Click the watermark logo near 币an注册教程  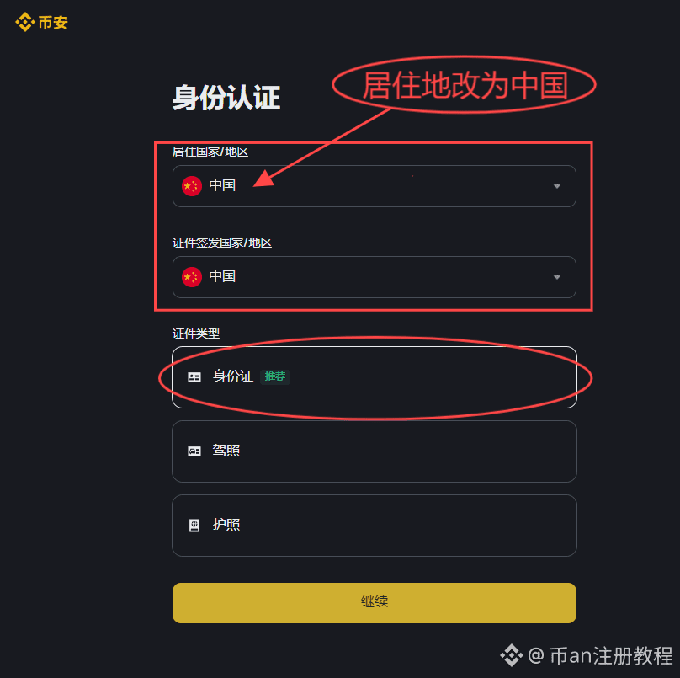coord(512,655)
